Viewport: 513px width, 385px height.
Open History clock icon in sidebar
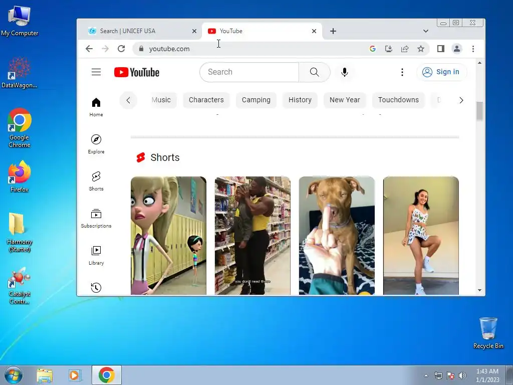[x=96, y=287]
